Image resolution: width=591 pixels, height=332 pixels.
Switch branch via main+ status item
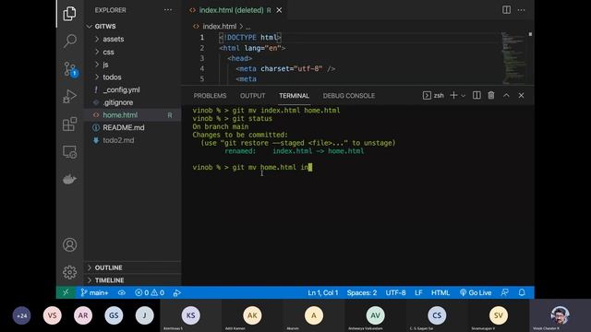tap(94, 292)
